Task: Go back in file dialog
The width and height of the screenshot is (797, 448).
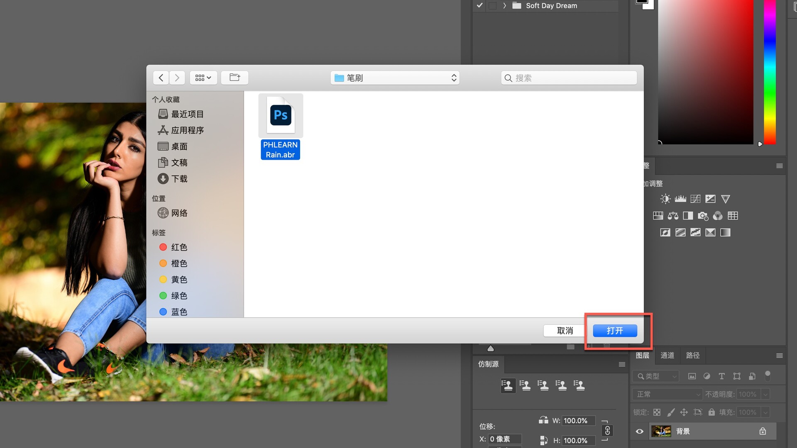Action: (x=161, y=78)
